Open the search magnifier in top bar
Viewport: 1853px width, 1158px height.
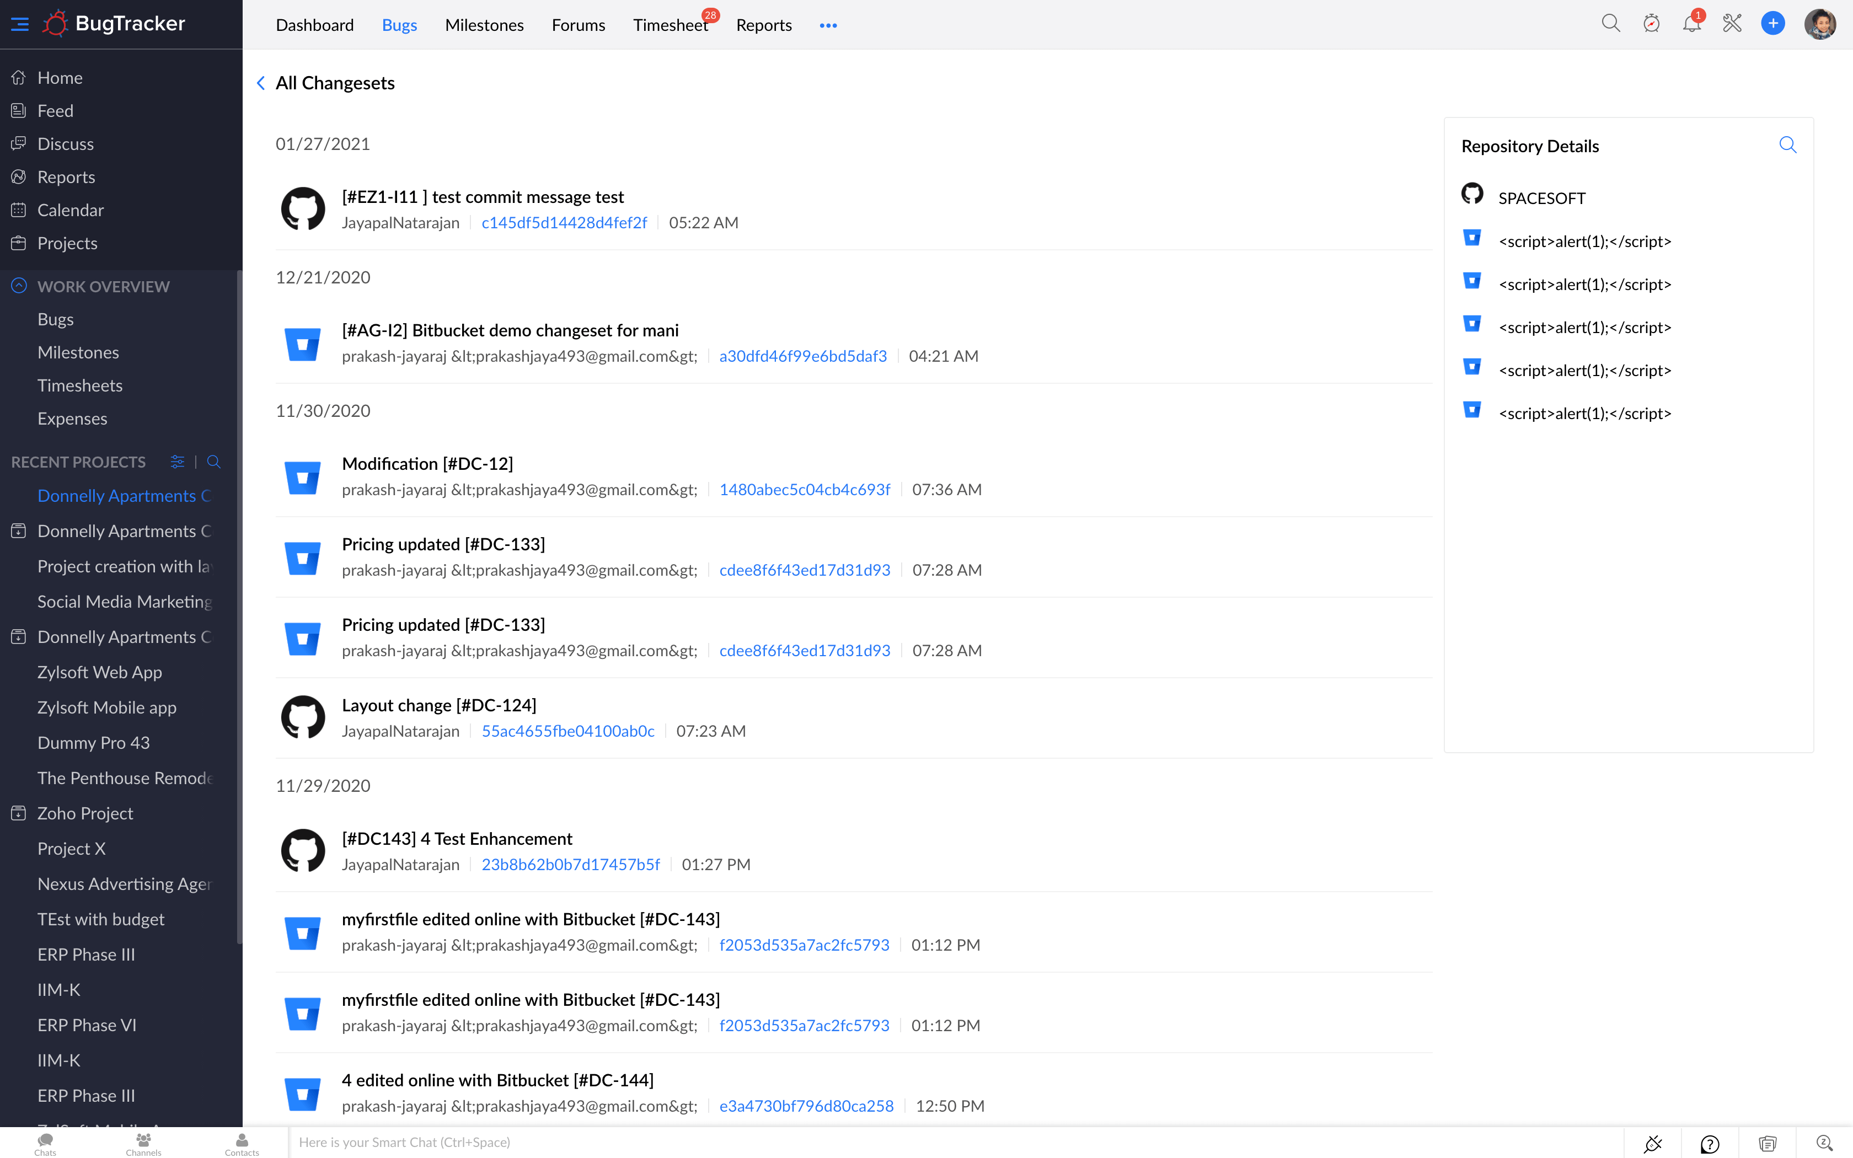(1611, 24)
